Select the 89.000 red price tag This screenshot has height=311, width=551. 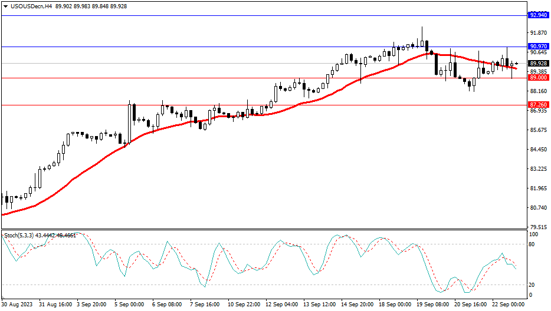[x=537, y=77]
